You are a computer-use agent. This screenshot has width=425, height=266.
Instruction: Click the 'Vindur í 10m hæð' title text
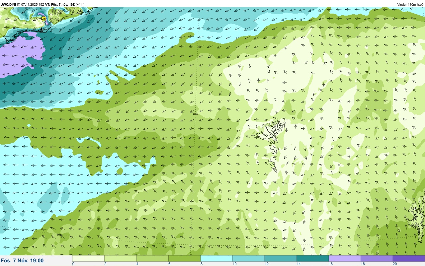coord(410,4)
